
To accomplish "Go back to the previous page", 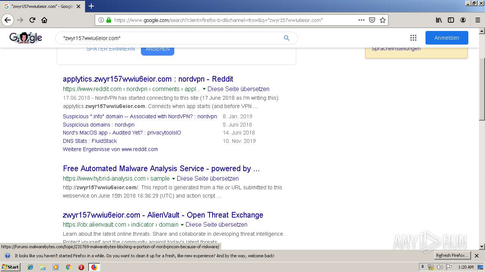I will pos(8,20).
